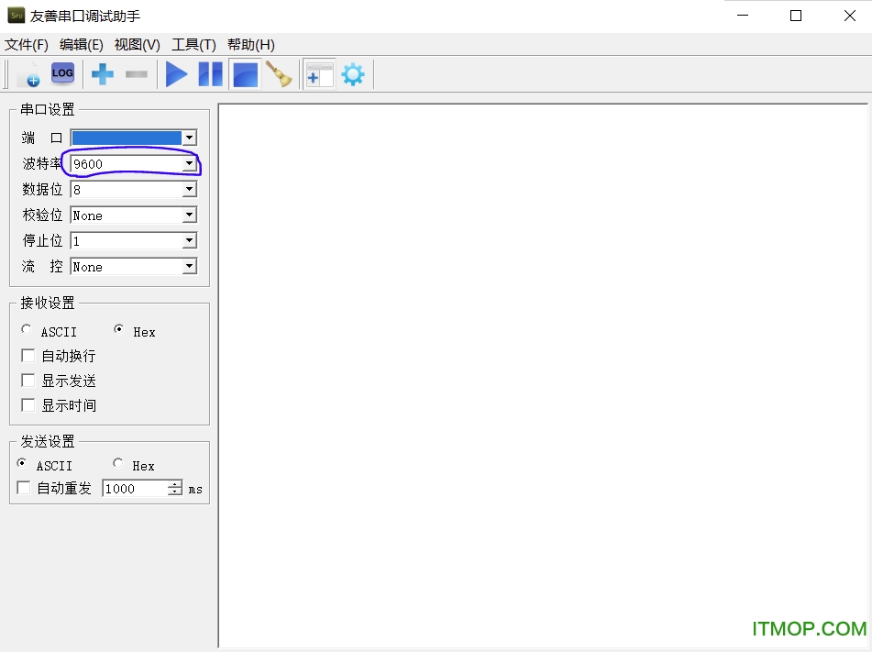Click the blue square stop icon
This screenshot has width=872, height=652.
(x=245, y=74)
